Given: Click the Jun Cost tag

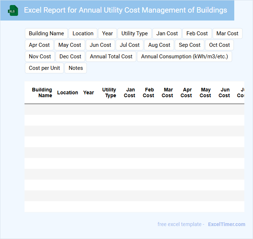Looking at the screenshot, I should 101,45.
